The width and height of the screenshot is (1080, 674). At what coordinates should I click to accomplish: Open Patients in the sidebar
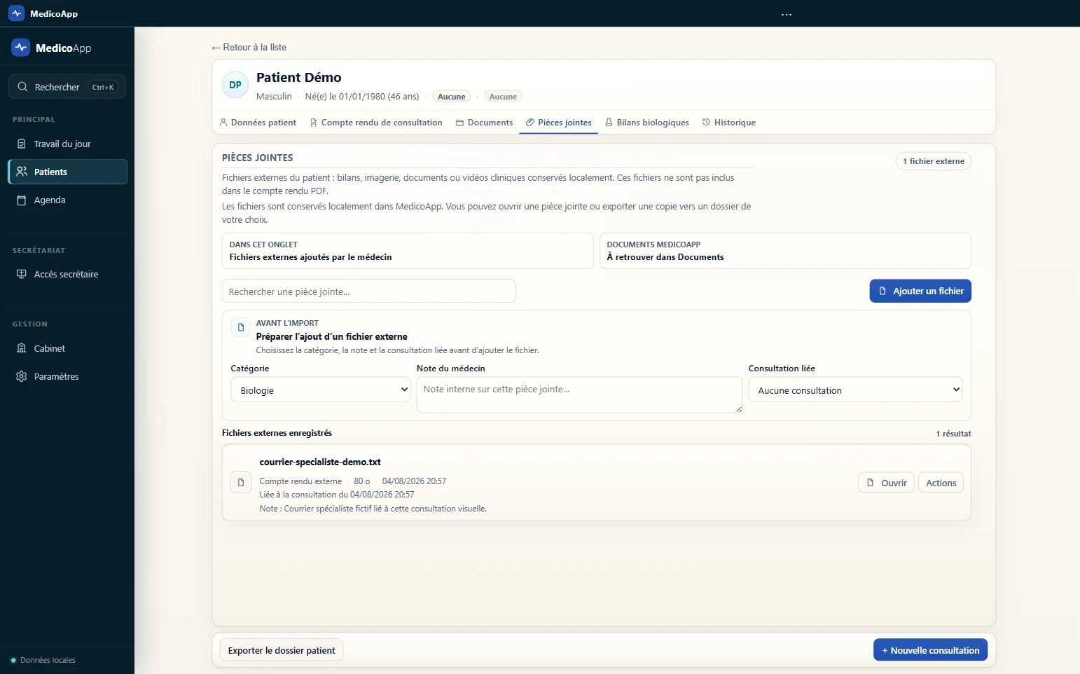[67, 172]
